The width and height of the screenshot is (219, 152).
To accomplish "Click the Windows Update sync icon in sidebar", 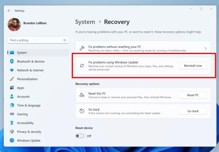I will point(12,140).
